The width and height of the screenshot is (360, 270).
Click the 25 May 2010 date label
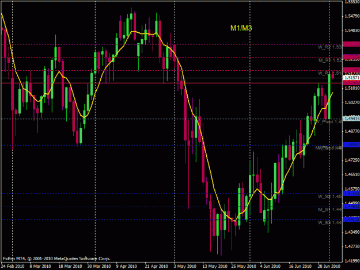[244, 267]
